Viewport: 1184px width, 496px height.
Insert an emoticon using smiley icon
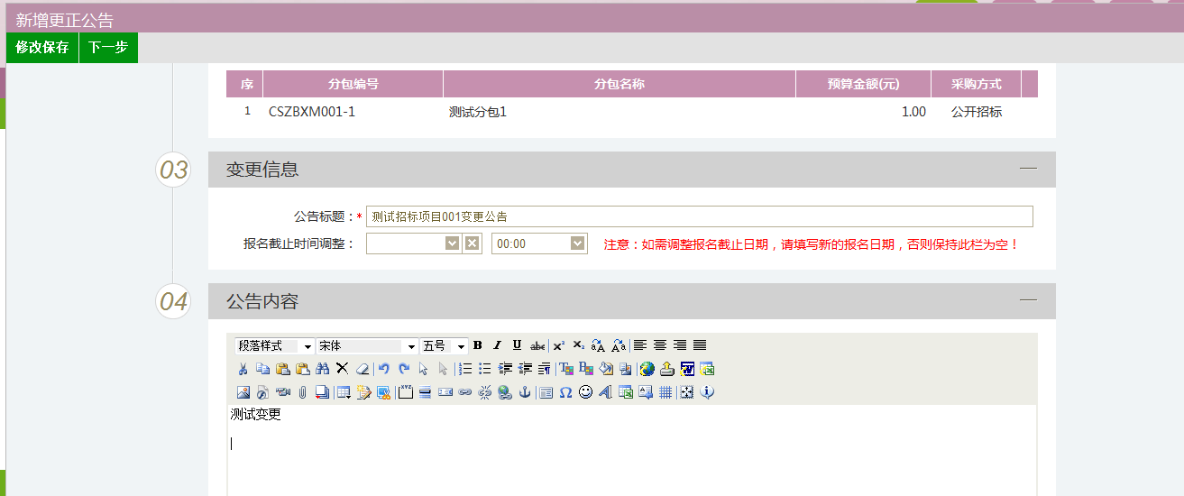point(586,392)
